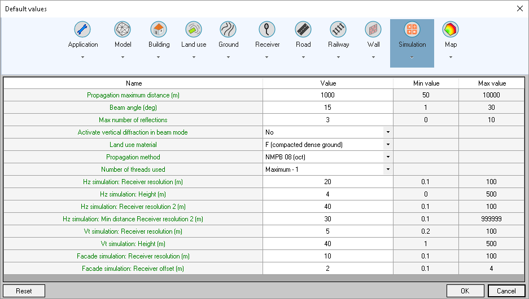Screen dimensions: 529x299
Task: Select the 'Propagation maximum distance (m)' row name
Action: click(x=133, y=95)
